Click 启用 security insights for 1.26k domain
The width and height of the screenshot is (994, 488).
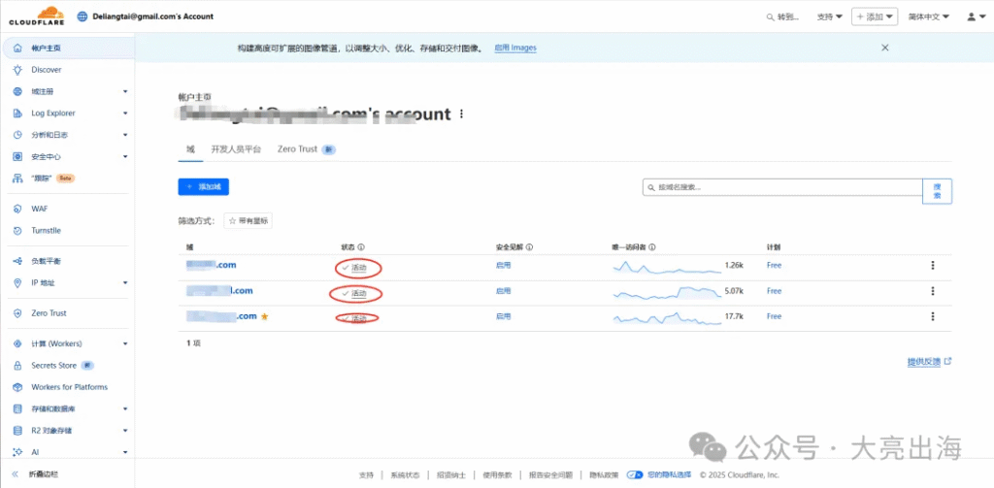click(503, 266)
